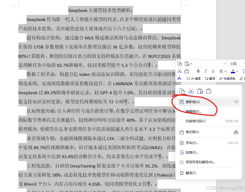The height and width of the screenshot is (192, 245).
Task: Click the Paste icon in the floating mini toolbar
Action: (x=187, y=64)
